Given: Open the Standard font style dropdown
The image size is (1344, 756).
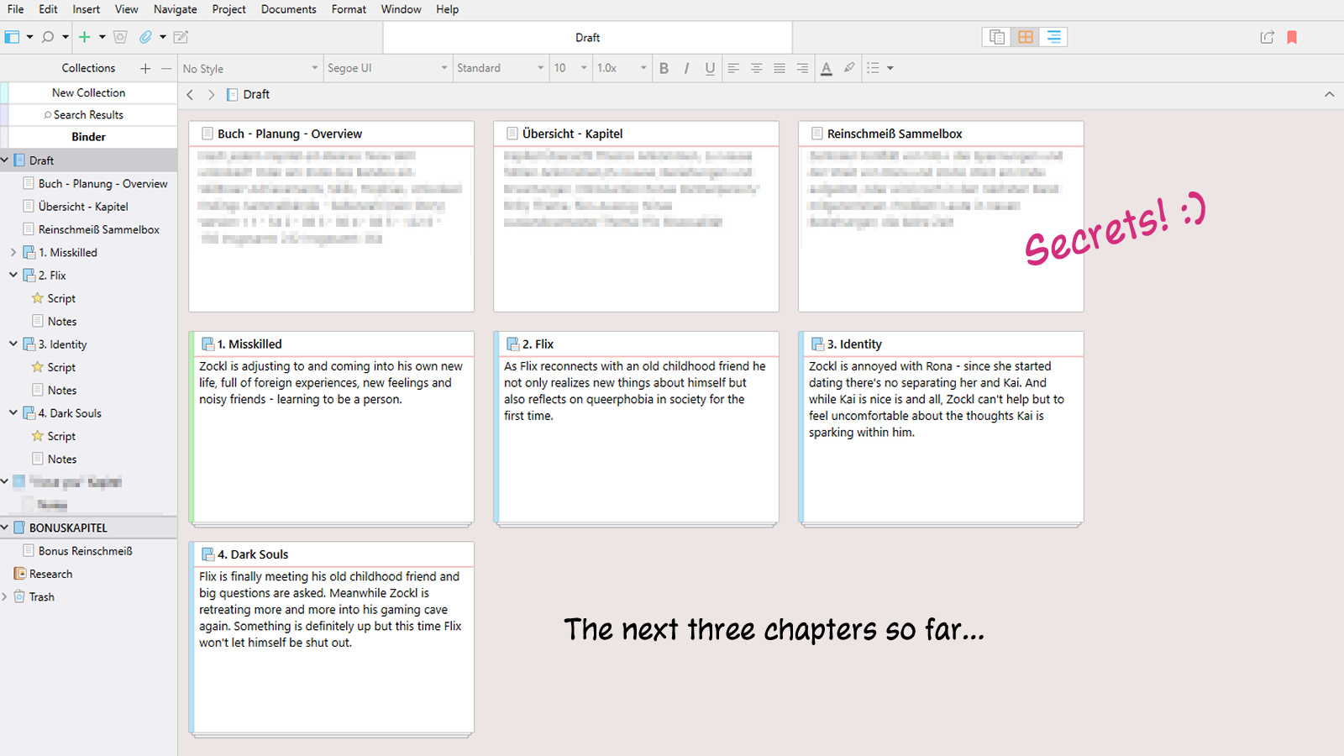Looking at the screenshot, I should pos(501,68).
